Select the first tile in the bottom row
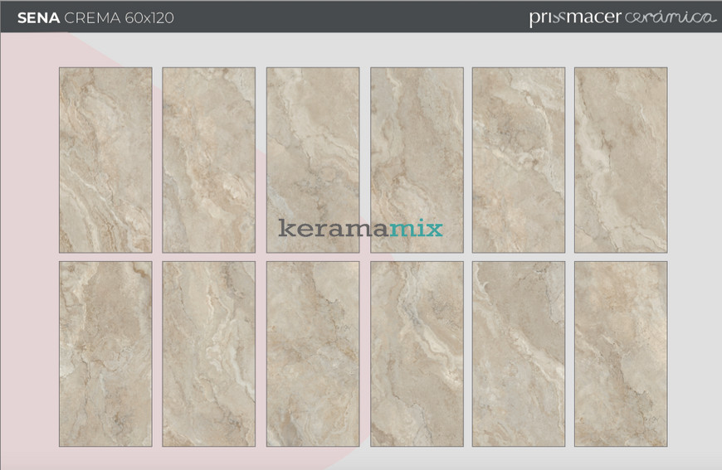The width and height of the screenshot is (722, 470). (x=105, y=354)
